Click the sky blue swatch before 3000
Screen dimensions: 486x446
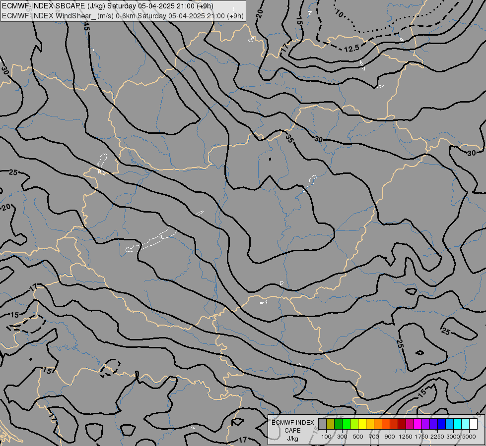[x=449, y=424]
